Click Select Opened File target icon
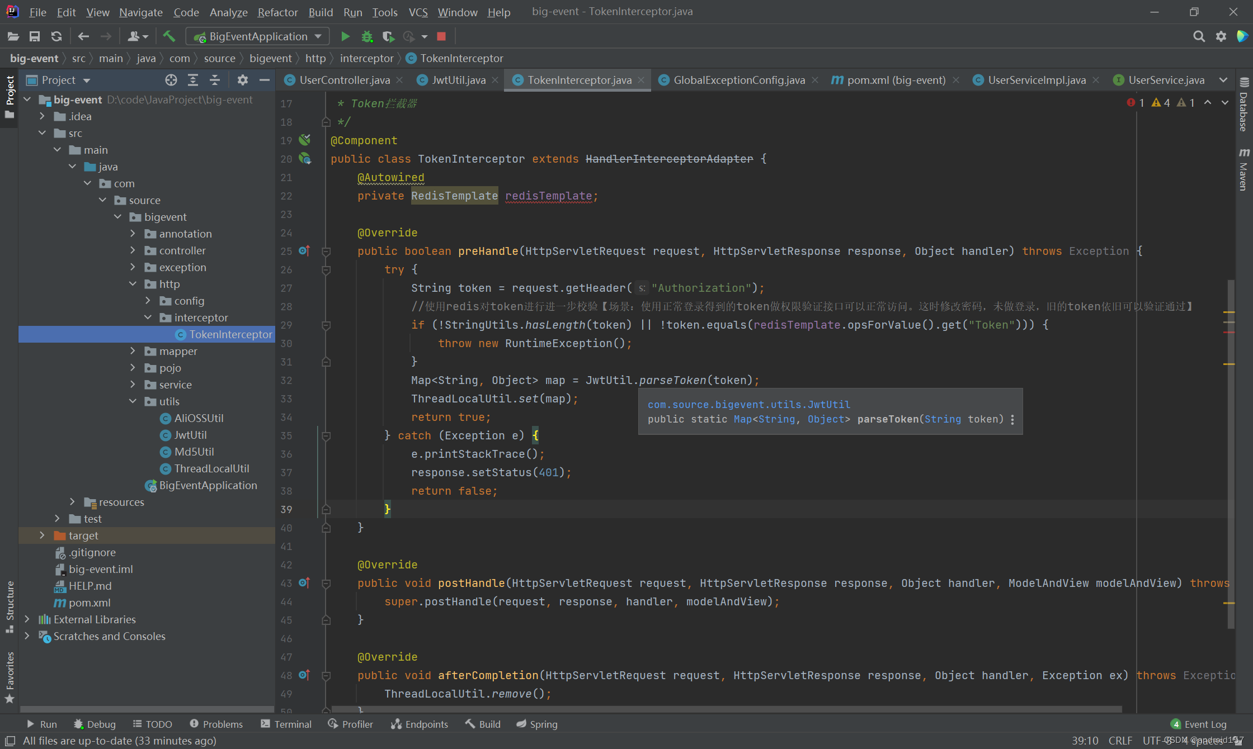This screenshot has width=1253, height=749. [171, 80]
